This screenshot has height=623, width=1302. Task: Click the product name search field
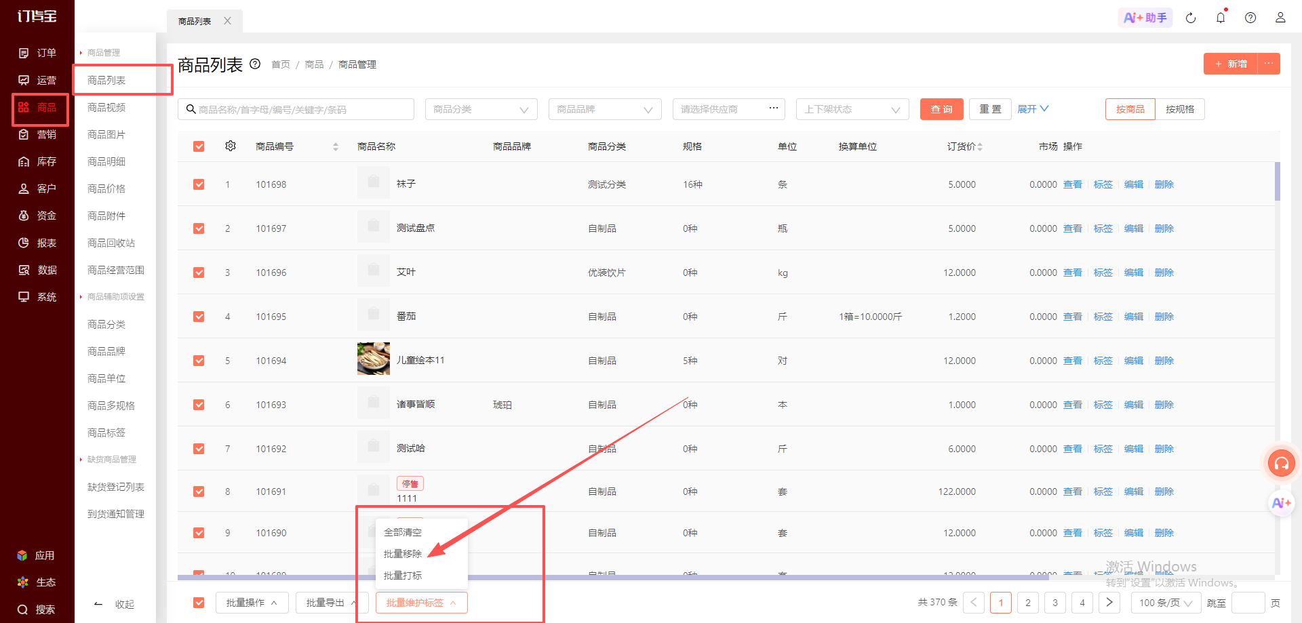coord(296,109)
